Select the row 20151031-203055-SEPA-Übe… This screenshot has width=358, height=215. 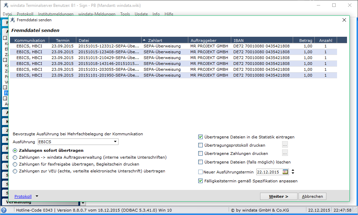tap(174, 69)
